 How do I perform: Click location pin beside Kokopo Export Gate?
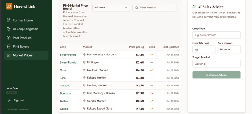point(84,109)
